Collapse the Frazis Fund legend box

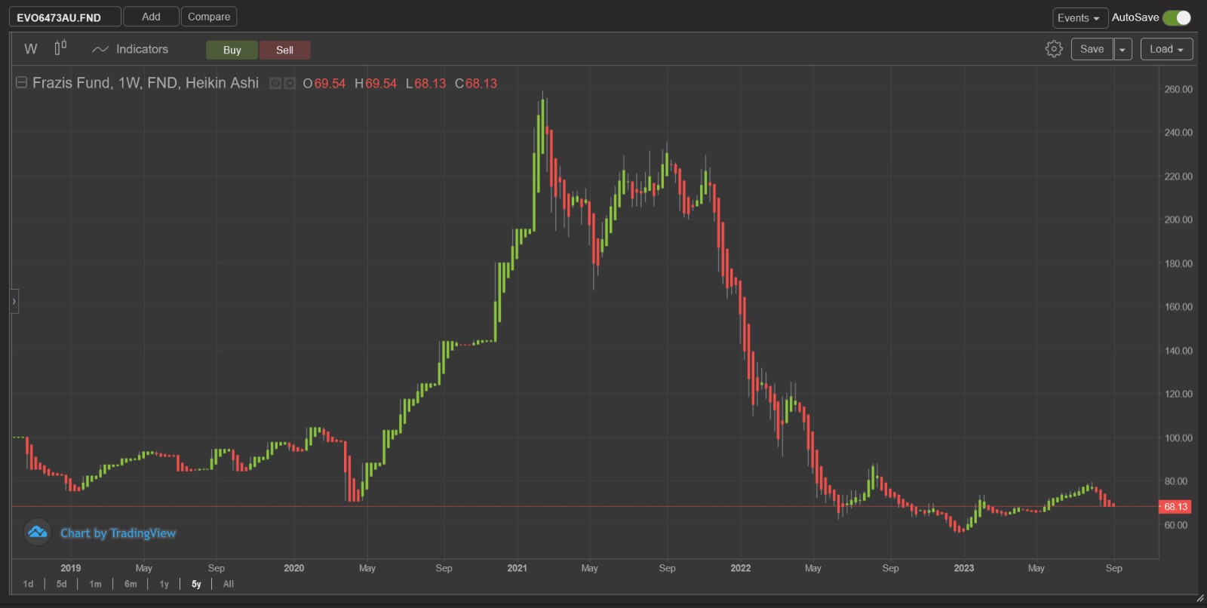click(22, 83)
